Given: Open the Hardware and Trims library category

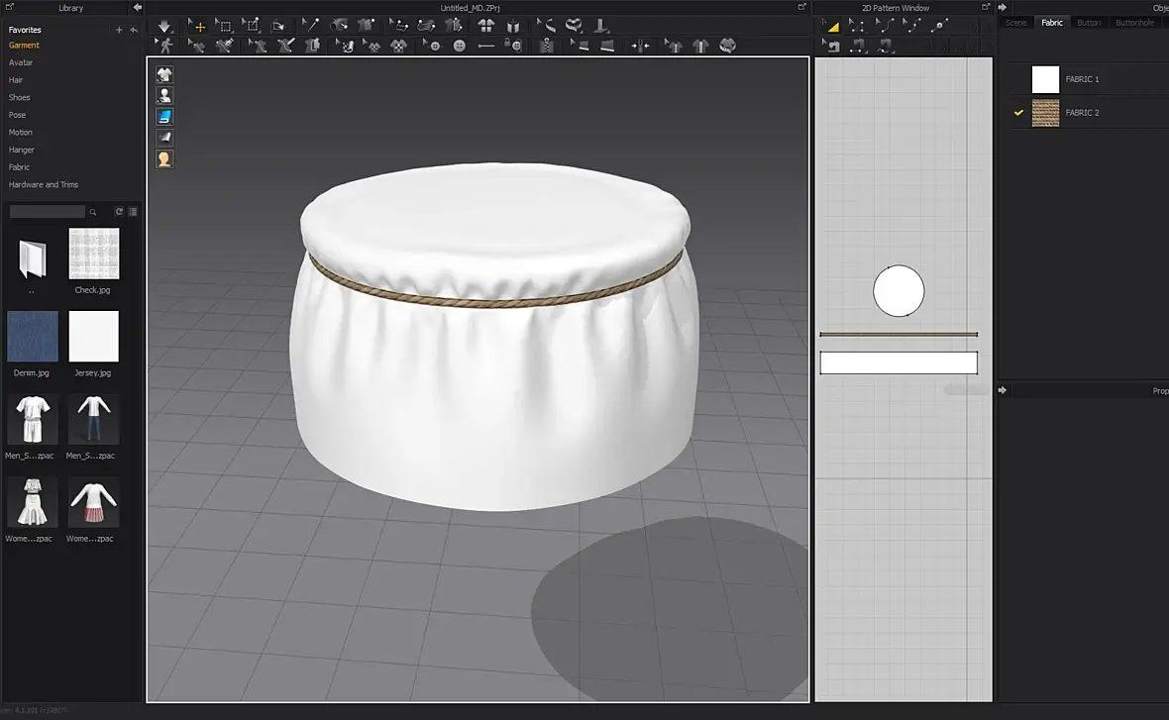Looking at the screenshot, I should 44,184.
